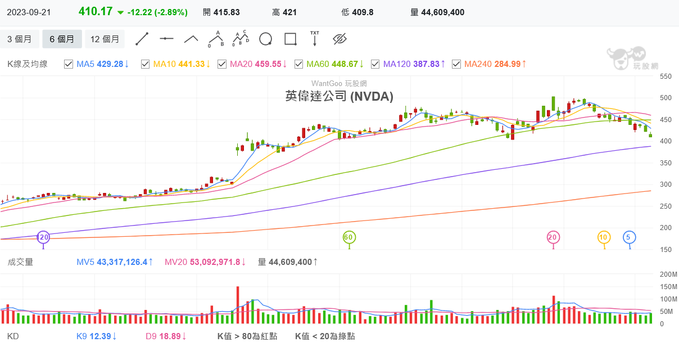Uncheck the MA20 moving average checkbox

(222, 64)
